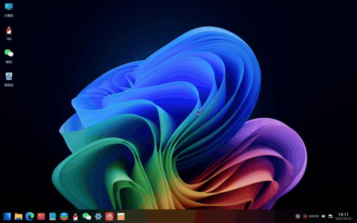Select the 回收站 recycle bin icon
This screenshot has height=223, width=357.
(9, 76)
